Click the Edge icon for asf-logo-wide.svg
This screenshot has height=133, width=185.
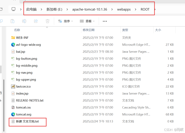click(13, 45)
